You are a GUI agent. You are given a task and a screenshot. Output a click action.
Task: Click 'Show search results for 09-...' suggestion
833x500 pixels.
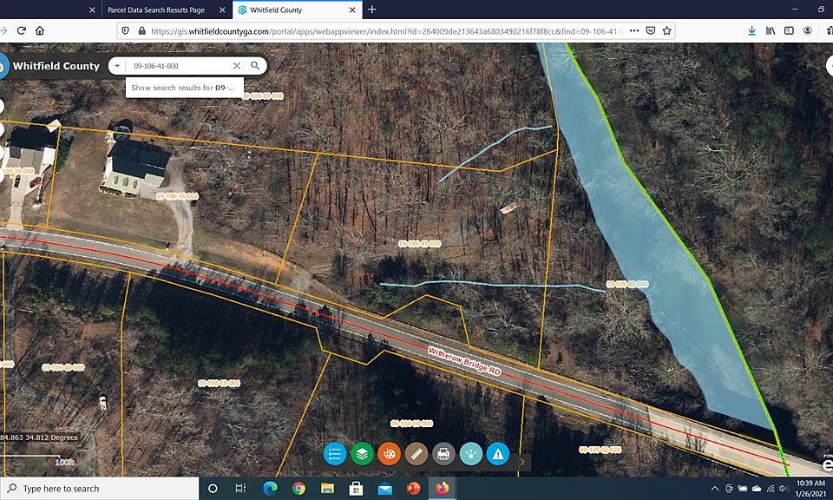click(x=183, y=88)
